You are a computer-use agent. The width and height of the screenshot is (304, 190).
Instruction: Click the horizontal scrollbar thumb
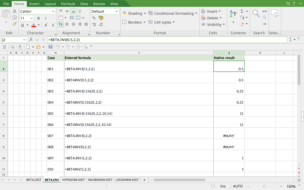[179, 180]
